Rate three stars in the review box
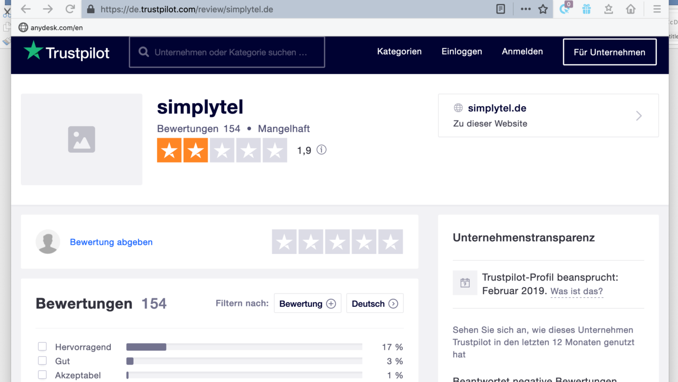Screen dimensions: 678x382 coord(338,242)
